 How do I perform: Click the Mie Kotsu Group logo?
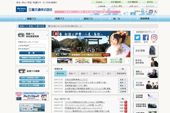(21, 9)
